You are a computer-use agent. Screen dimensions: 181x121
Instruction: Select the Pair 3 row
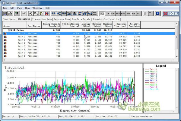(x=89, y=40)
